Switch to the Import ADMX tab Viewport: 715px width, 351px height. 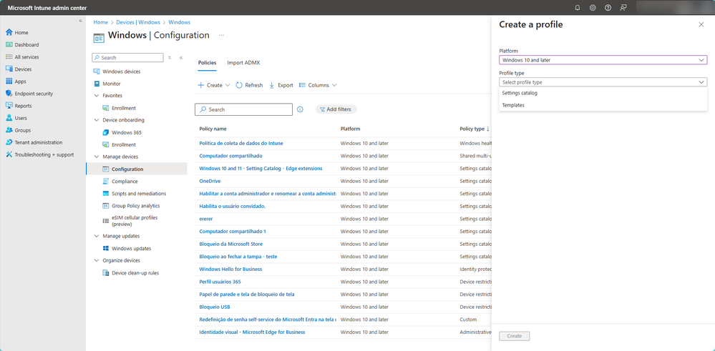coord(243,63)
